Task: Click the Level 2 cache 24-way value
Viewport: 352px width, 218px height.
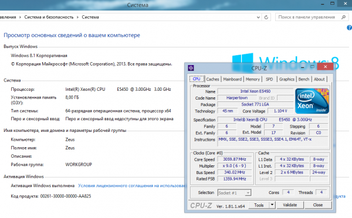Action: tap(319, 172)
